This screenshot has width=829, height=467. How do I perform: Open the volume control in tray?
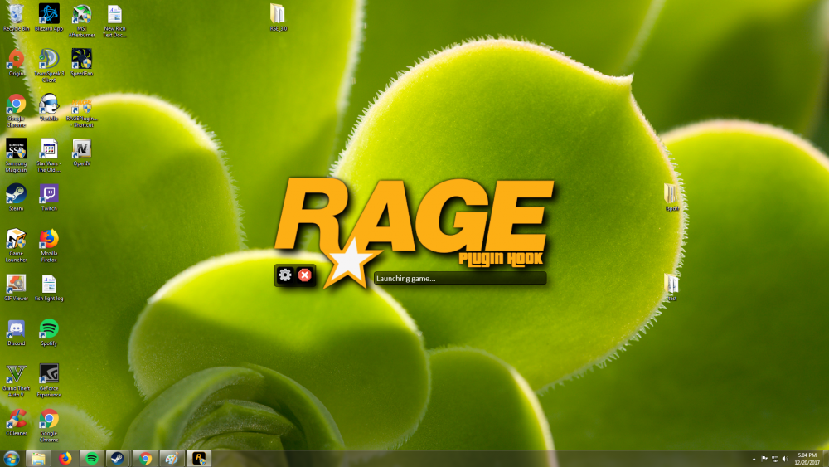coord(785,459)
